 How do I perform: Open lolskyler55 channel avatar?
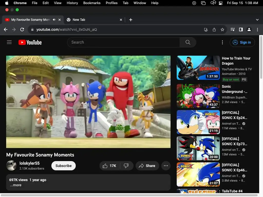pos(11,165)
